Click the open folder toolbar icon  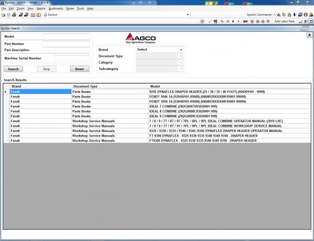[x=3, y=15]
